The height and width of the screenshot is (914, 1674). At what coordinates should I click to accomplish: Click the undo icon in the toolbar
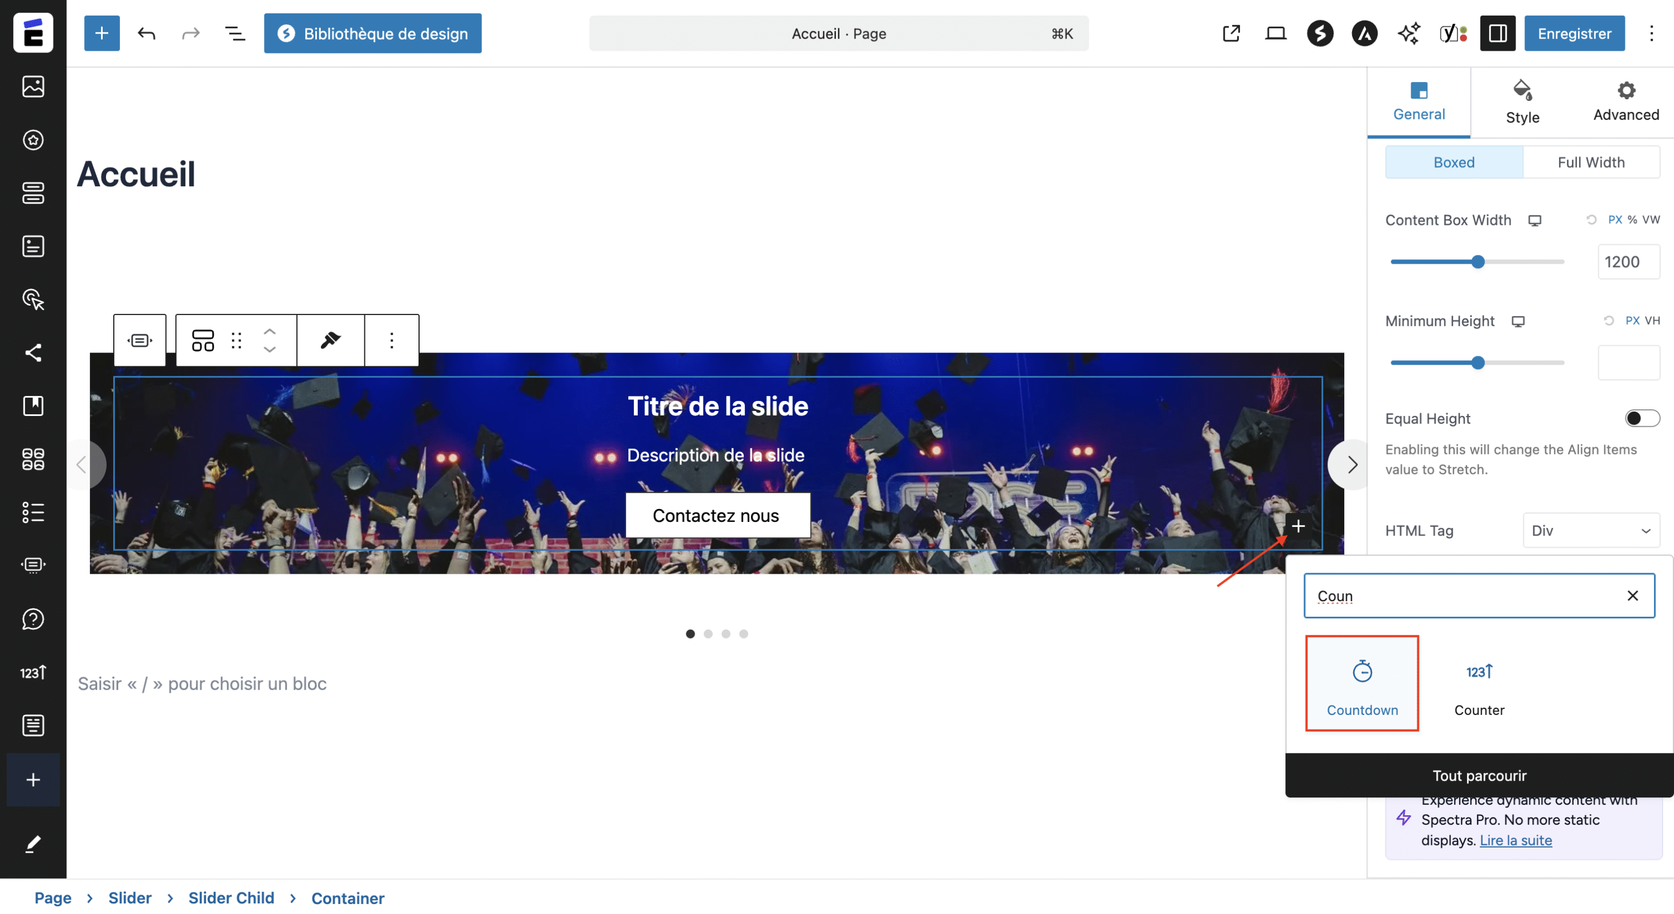click(146, 33)
